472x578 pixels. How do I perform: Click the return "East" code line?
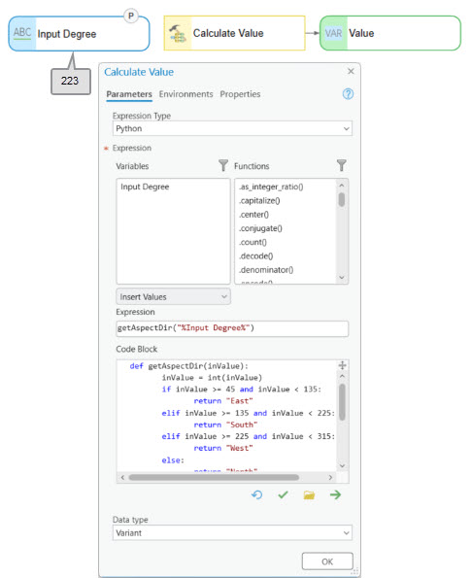point(223,401)
